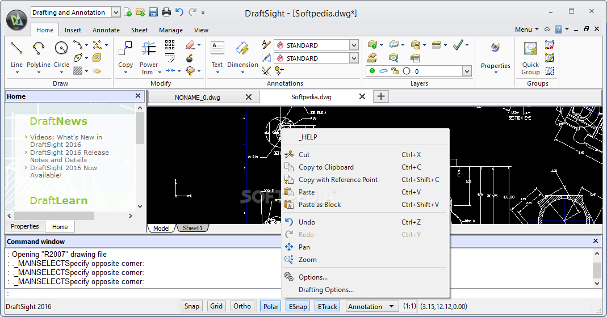This screenshot has width=607, height=317.
Task: Switch to the Sheet1 layout tab
Action: click(192, 228)
